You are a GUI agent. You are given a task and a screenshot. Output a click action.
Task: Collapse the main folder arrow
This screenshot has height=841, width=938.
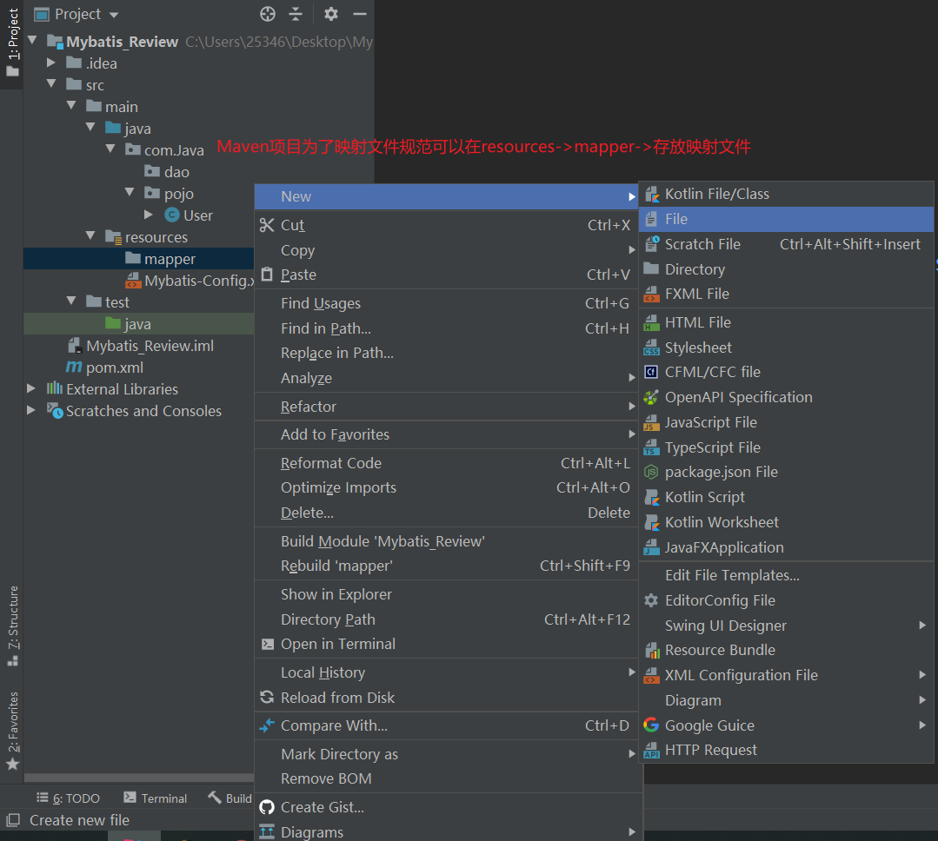[x=71, y=105]
